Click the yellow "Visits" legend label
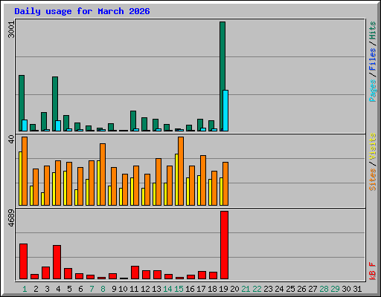 tap(372, 147)
